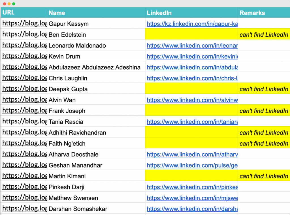Open the blog URL in Atharva Deosthale's row
Viewport: 290px width, 215px height.
tap(24, 154)
